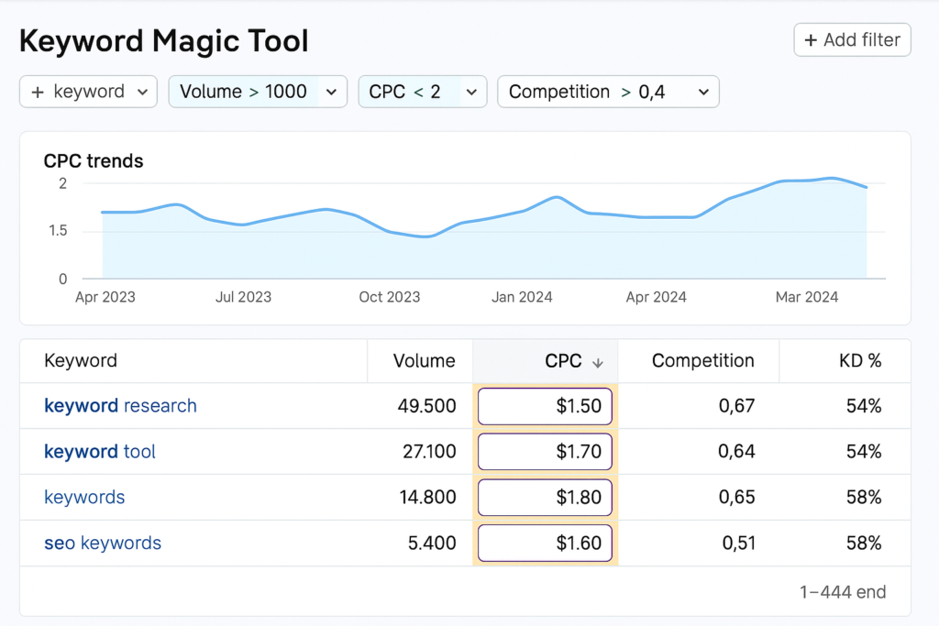Click the Keyword Magic Tool heading
The image size is (939, 626).
coord(163,41)
